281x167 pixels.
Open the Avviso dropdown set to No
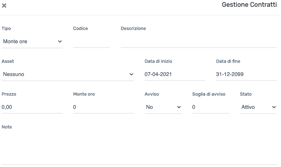pos(163,107)
